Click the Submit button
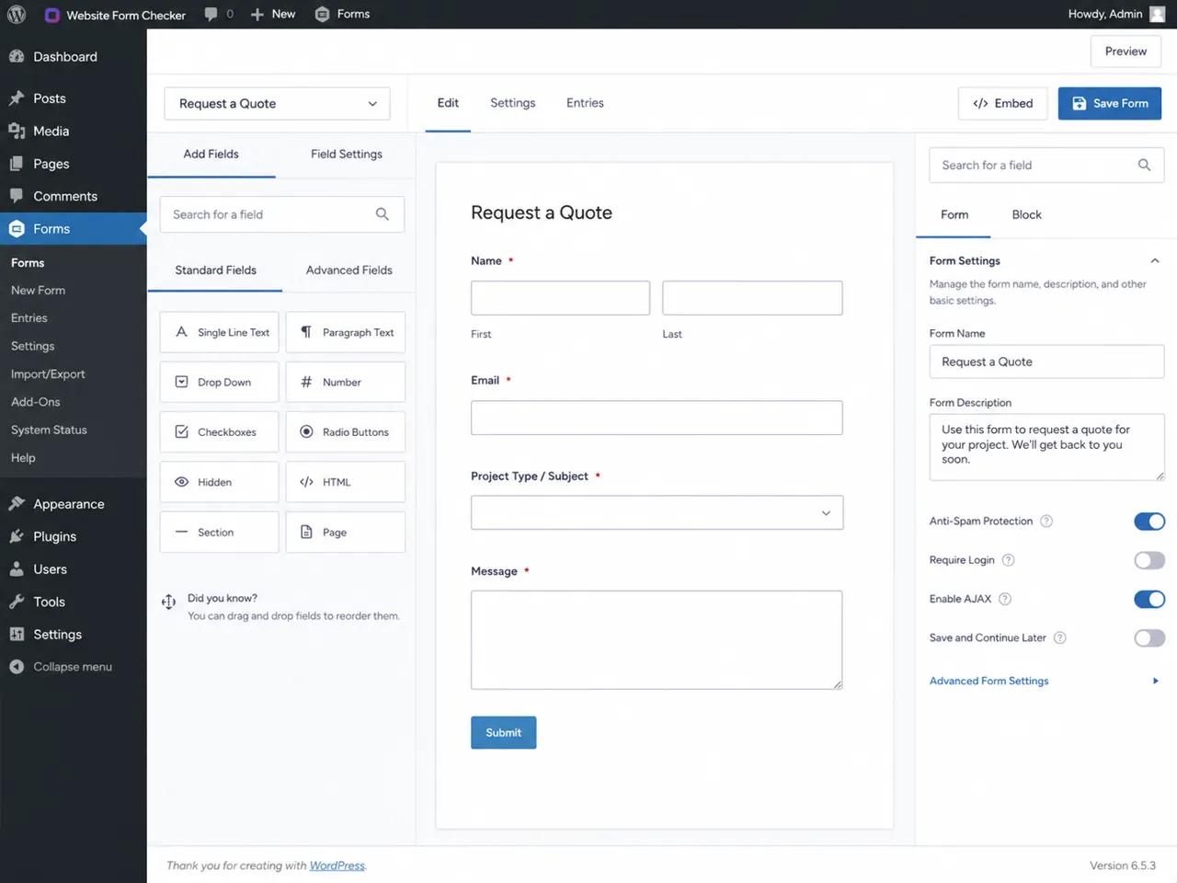This screenshot has height=883, width=1177. click(x=503, y=732)
